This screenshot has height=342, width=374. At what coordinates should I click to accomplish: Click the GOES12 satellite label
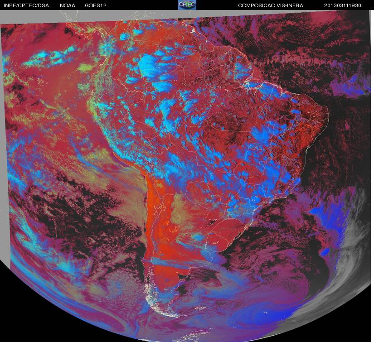coord(96,5)
